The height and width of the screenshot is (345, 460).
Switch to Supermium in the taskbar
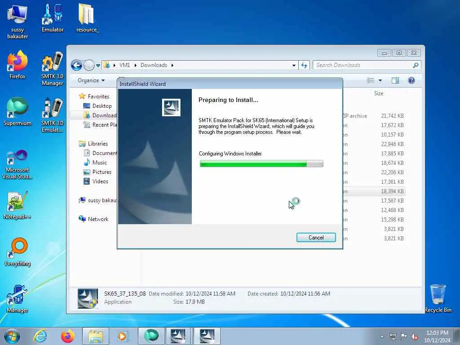click(x=151, y=336)
